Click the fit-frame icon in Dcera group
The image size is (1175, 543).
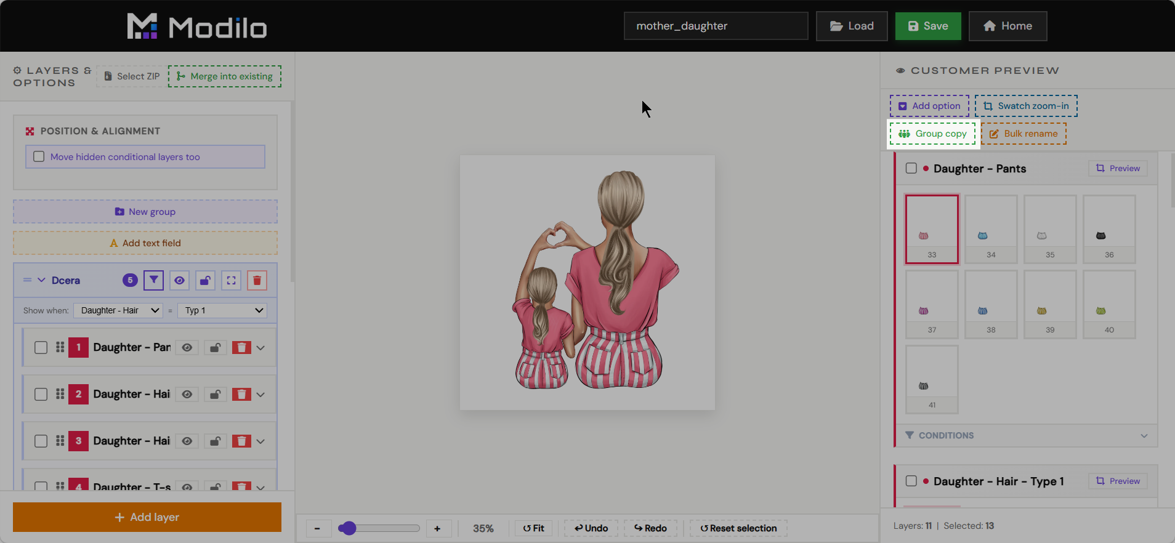[x=231, y=280]
